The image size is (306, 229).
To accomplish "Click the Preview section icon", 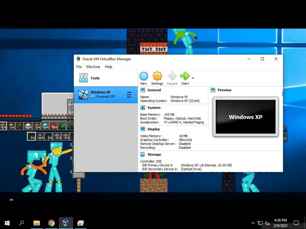I will click(x=213, y=90).
